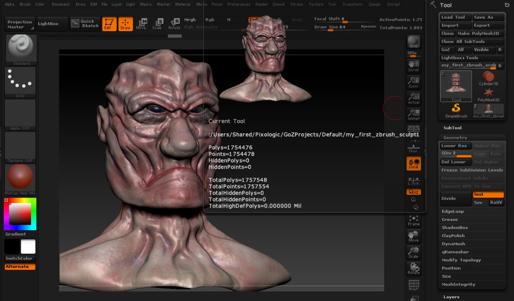The image size is (514, 301).
Task: Select the white color swatch
Action: point(28,246)
